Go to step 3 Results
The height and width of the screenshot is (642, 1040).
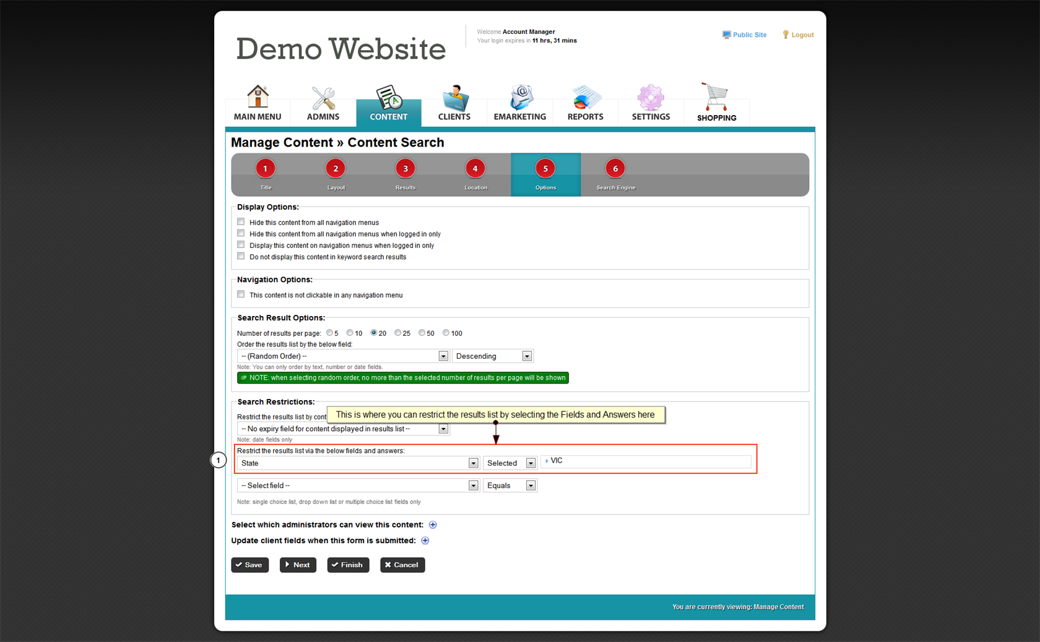405,169
